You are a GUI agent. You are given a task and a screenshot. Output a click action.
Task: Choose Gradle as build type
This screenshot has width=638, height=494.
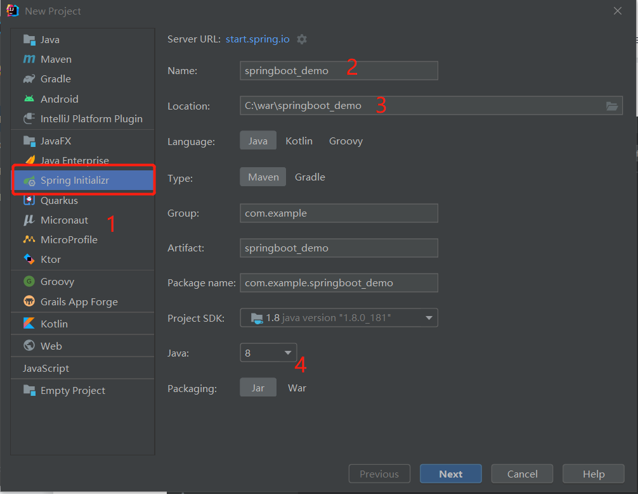[310, 177]
